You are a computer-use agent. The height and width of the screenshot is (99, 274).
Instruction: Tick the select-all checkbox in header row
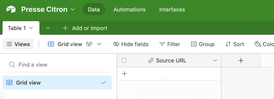point(124,61)
